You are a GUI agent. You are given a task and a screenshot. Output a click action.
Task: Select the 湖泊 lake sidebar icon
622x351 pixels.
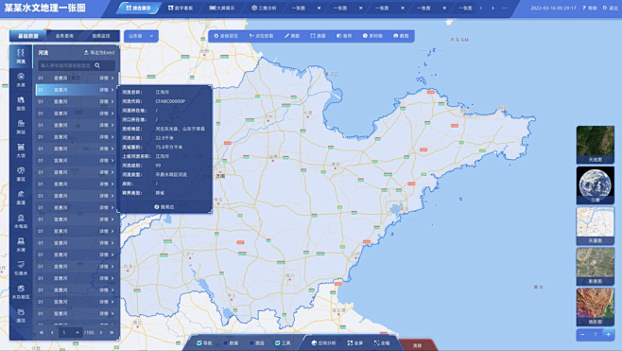pyautogui.click(x=21, y=316)
